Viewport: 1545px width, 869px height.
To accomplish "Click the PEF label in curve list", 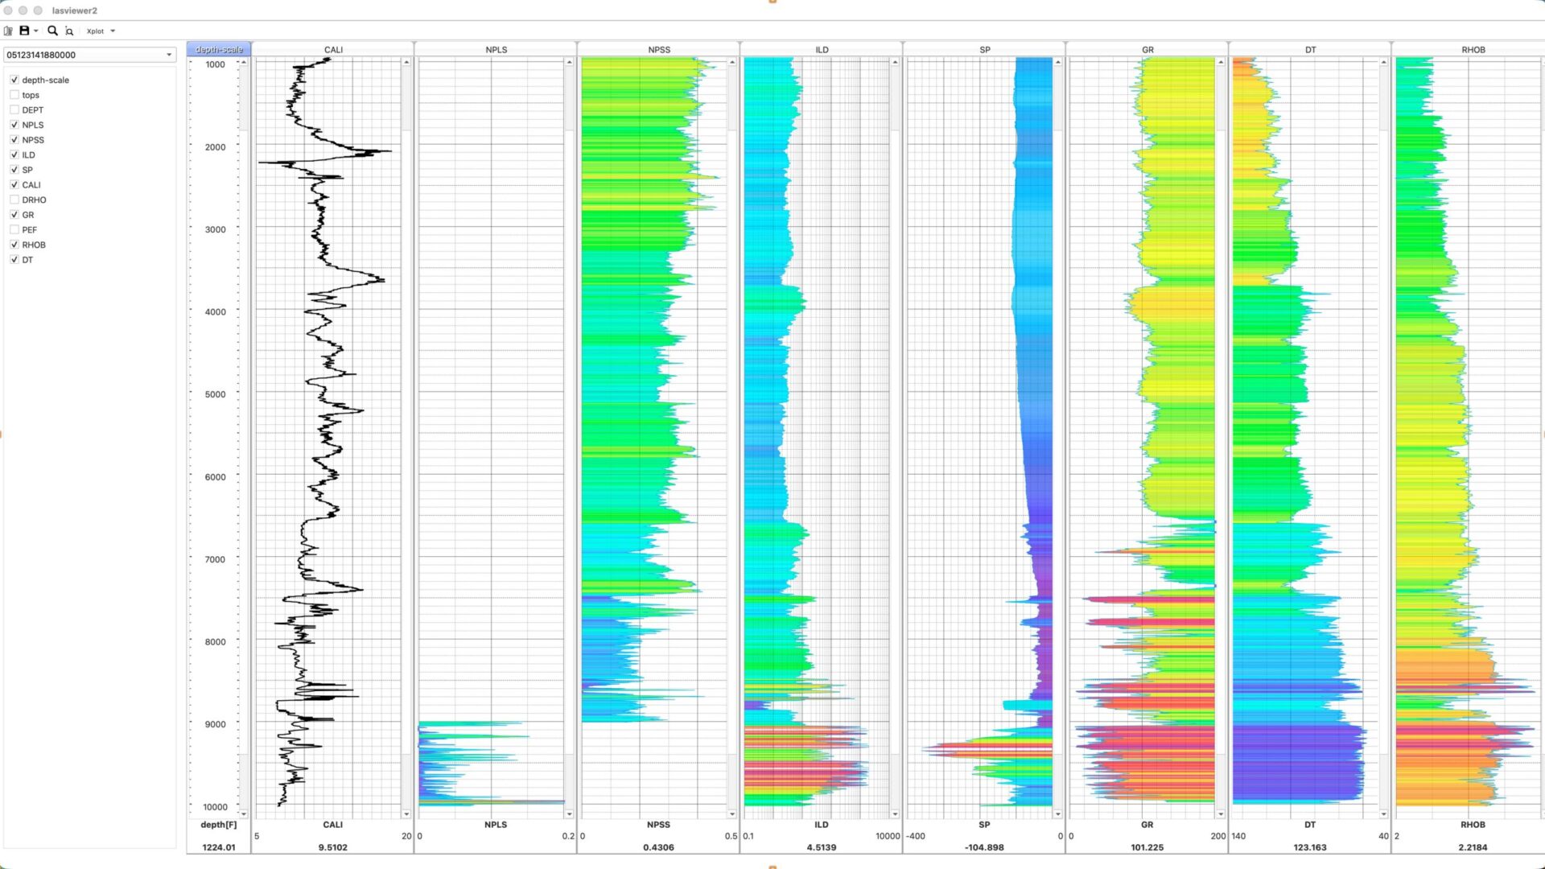I will click(x=30, y=230).
